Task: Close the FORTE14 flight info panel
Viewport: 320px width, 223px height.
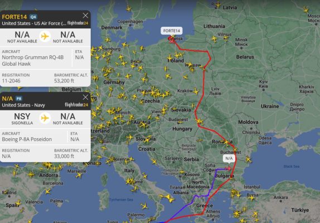Action: point(85,16)
